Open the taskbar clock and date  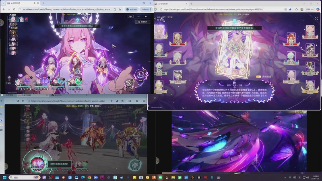[x=315, y=177]
